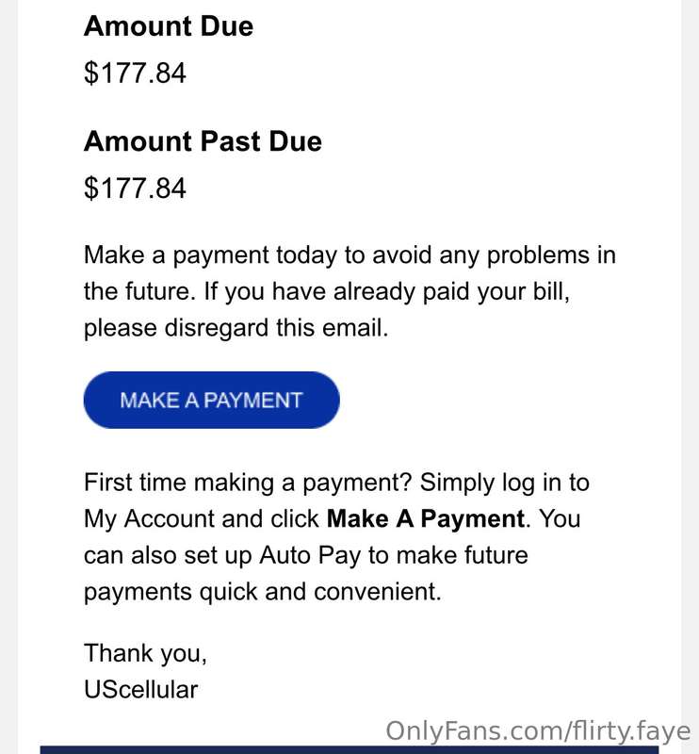Click the words 'Auto Pay' in paragraph
Screen dimensions: 699x754
pos(310,556)
